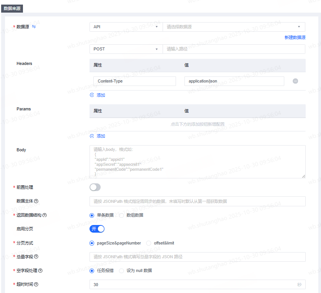The height and width of the screenshot is (293, 321).
Task: Enable the 前置处理 switch
Action: click(x=95, y=187)
